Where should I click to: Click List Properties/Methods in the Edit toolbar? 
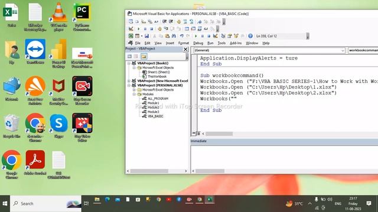pyautogui.click(x=131, y=22)
